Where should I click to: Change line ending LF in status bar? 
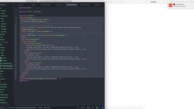point(78,108)
